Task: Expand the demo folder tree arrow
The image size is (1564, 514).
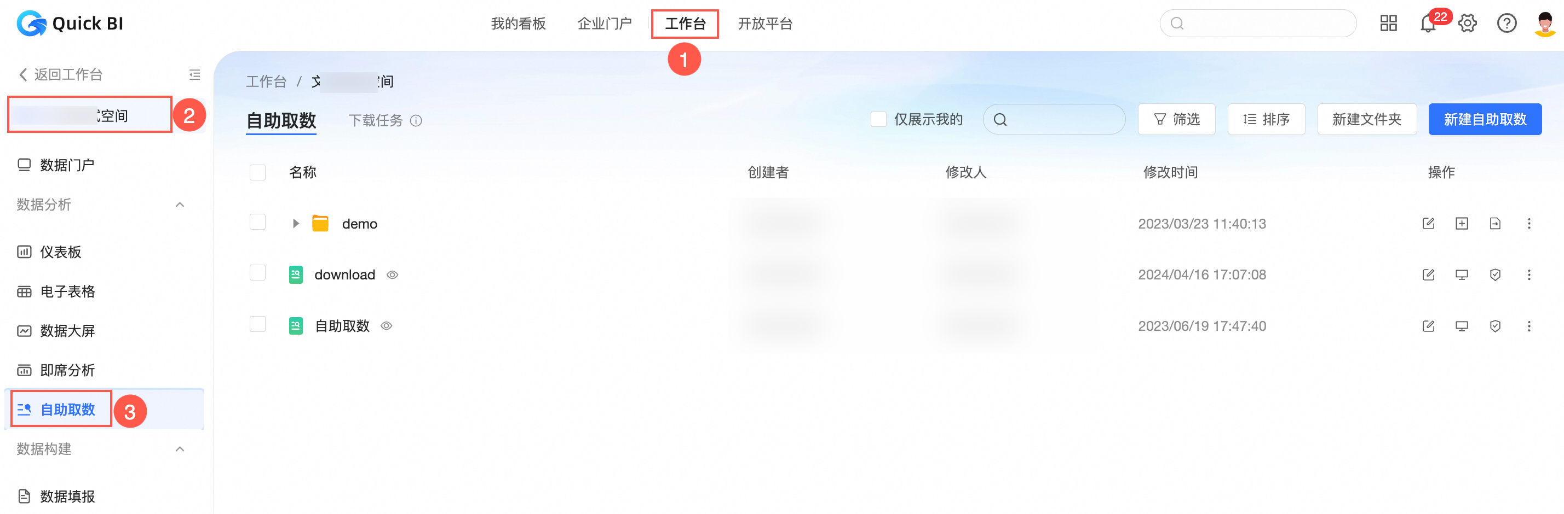Action: point(295,224)
